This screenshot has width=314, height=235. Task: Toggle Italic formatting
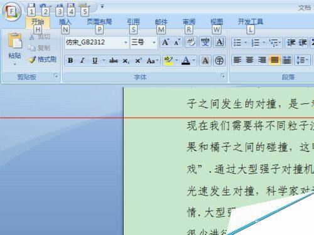pos(82,61)
